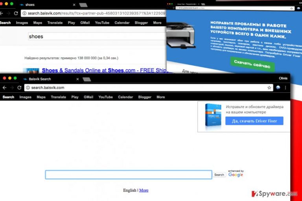Reload the Baisvik Search page
The image size is (302, 201).
tap(19, 88)
